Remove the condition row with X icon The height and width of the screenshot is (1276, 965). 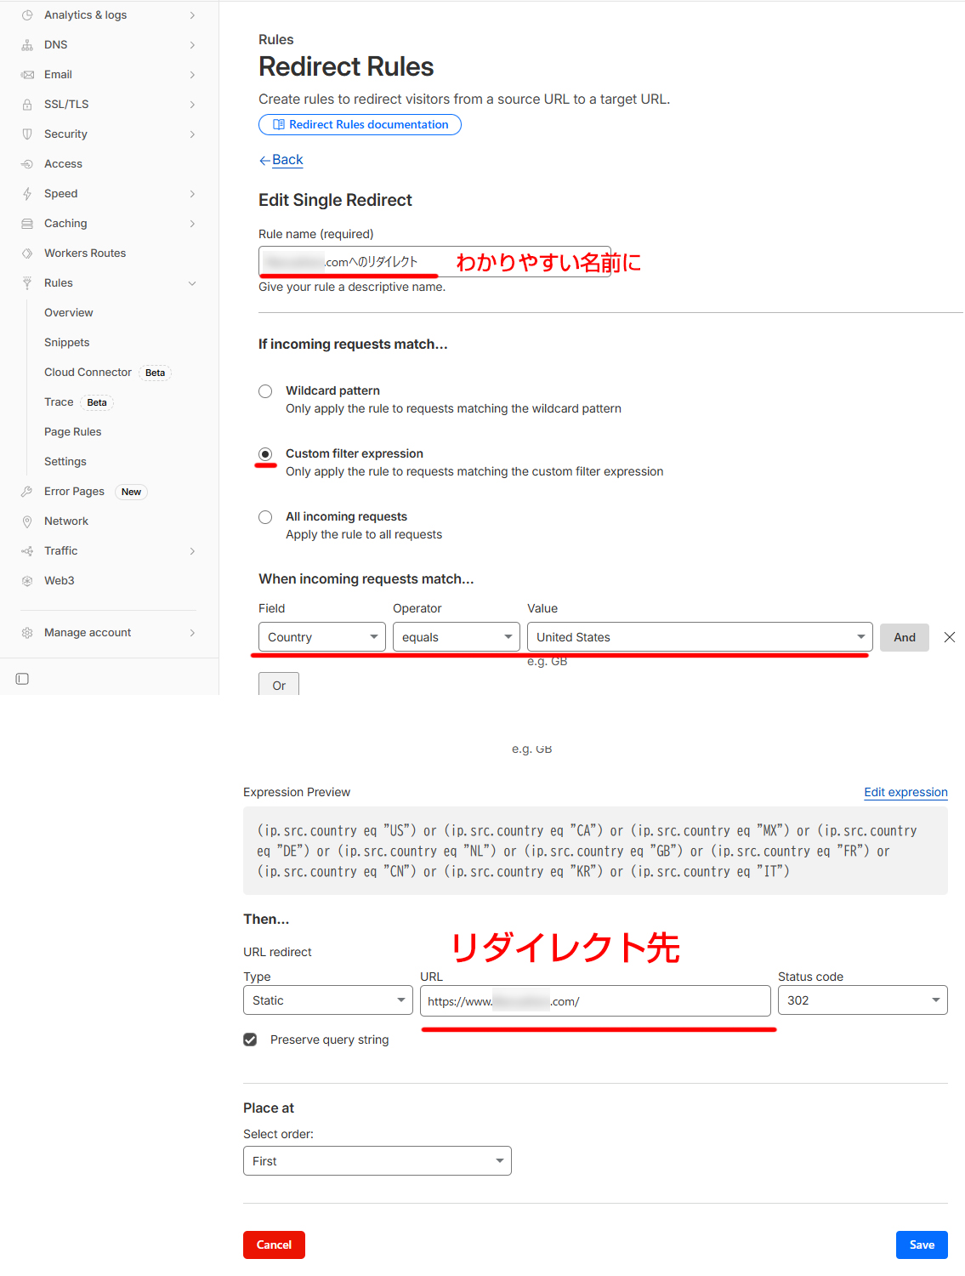[950, 637]
